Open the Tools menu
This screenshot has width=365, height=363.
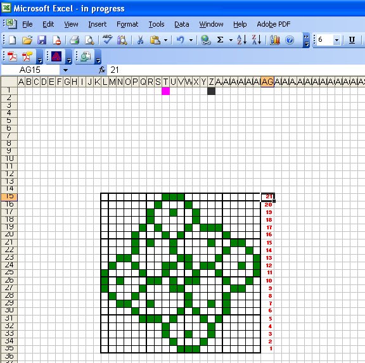coord(157,24)
